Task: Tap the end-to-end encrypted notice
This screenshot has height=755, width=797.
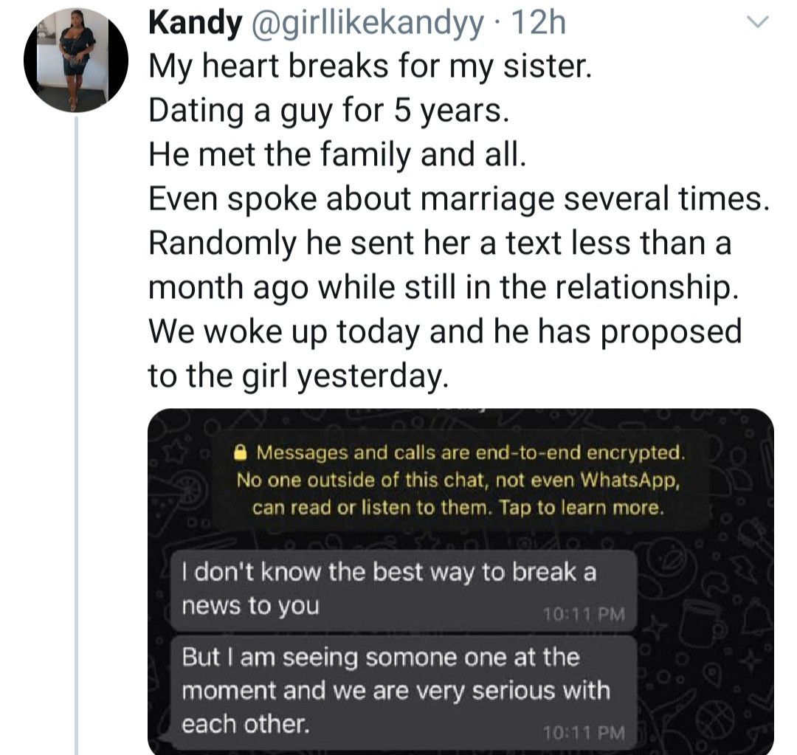Action: [459, 480]
